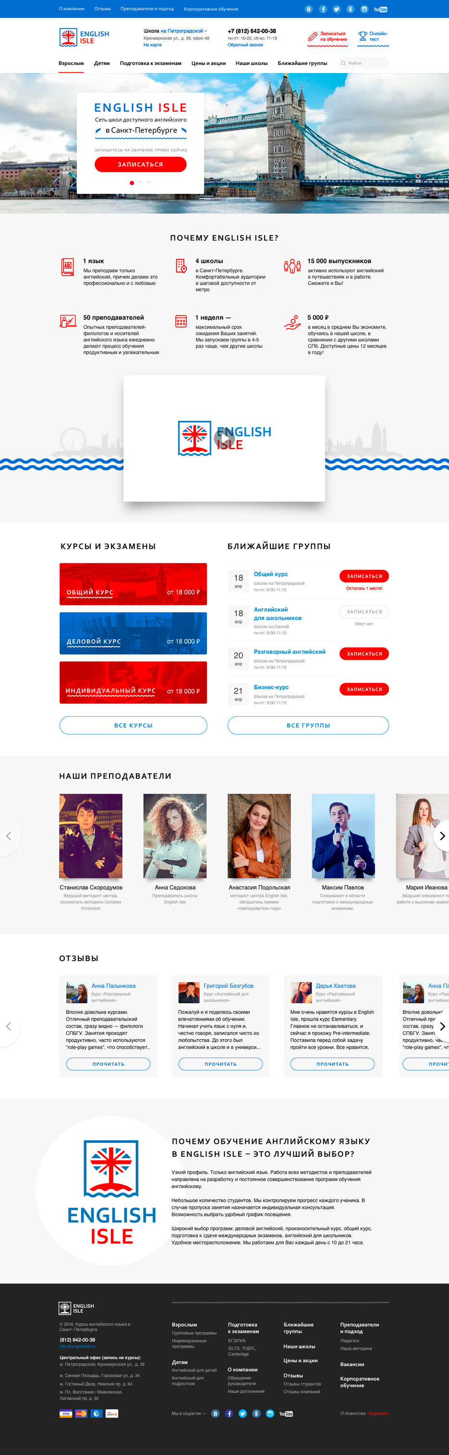
Task: Show next teachers with right arrow
Action: 442,836
